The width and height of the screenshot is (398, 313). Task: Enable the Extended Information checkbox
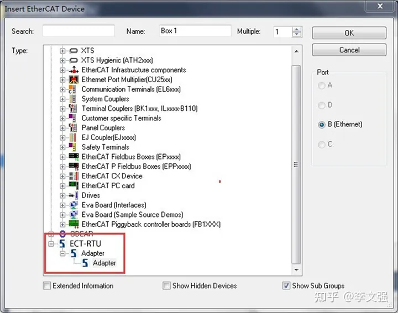click(47, 285)
